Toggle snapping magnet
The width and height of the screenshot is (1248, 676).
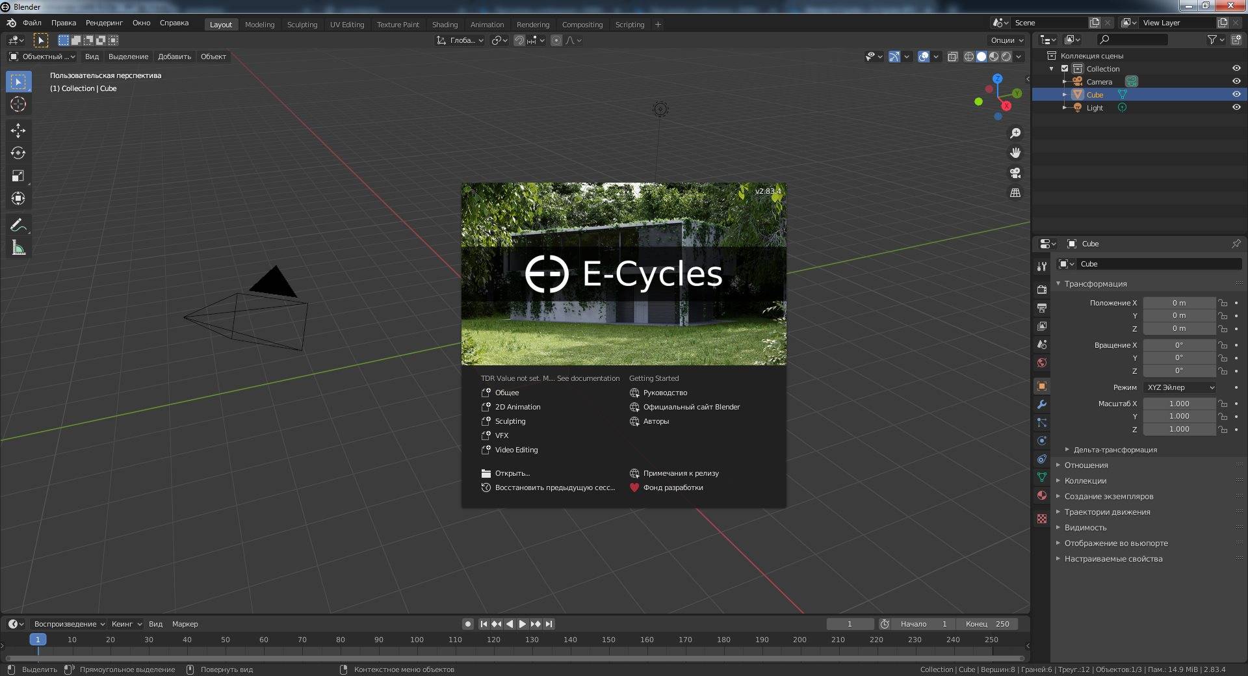(x=519, y=40)
